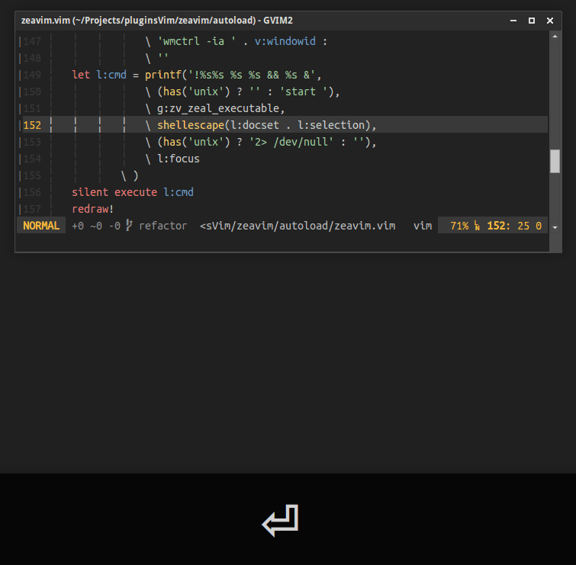Click the line number icon in statusline
The width and height of the screenshot is (576, 565).
click(x=477, y=226)
